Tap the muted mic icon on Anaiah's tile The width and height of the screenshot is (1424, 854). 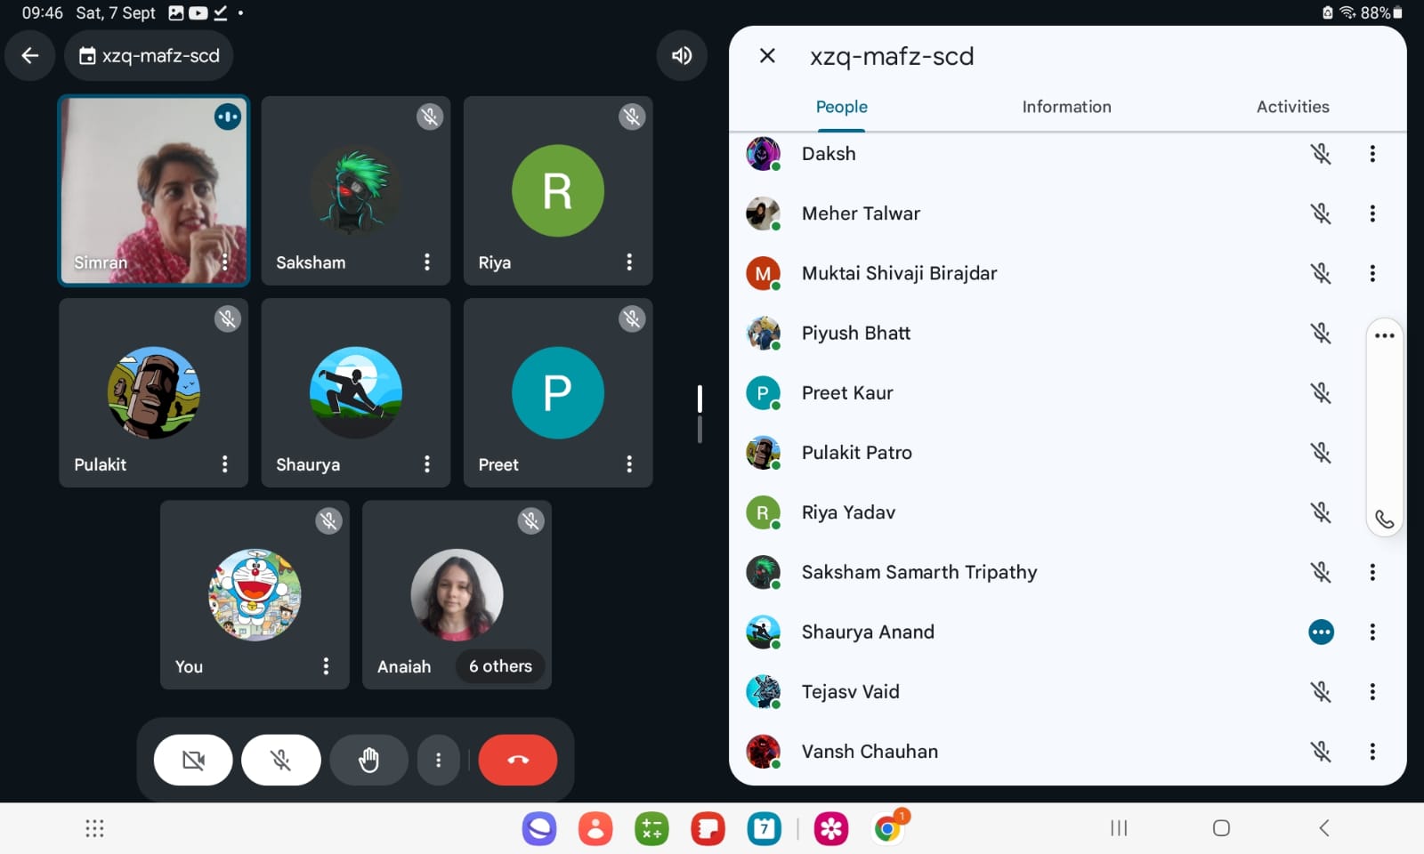click(x=531, y=520)
